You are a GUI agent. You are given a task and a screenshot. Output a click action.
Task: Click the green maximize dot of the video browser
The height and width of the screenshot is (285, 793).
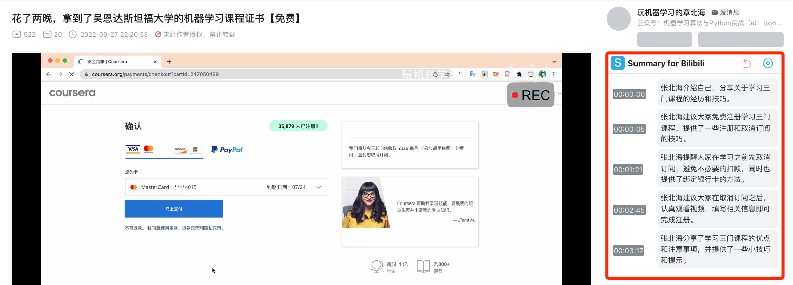(x=65, y=60)
